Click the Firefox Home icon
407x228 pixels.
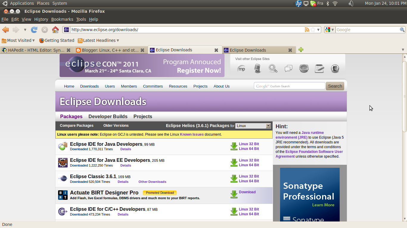click(55, 30)
